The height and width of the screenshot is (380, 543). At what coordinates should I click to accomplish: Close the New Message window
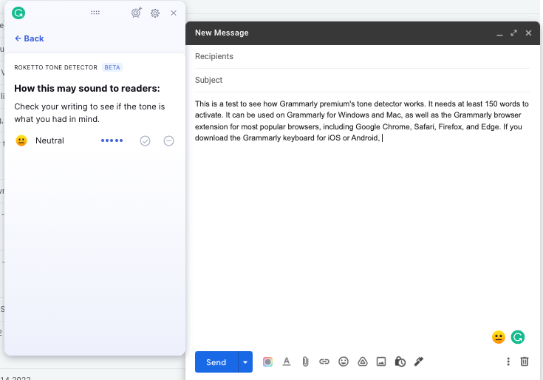point(528,33)
